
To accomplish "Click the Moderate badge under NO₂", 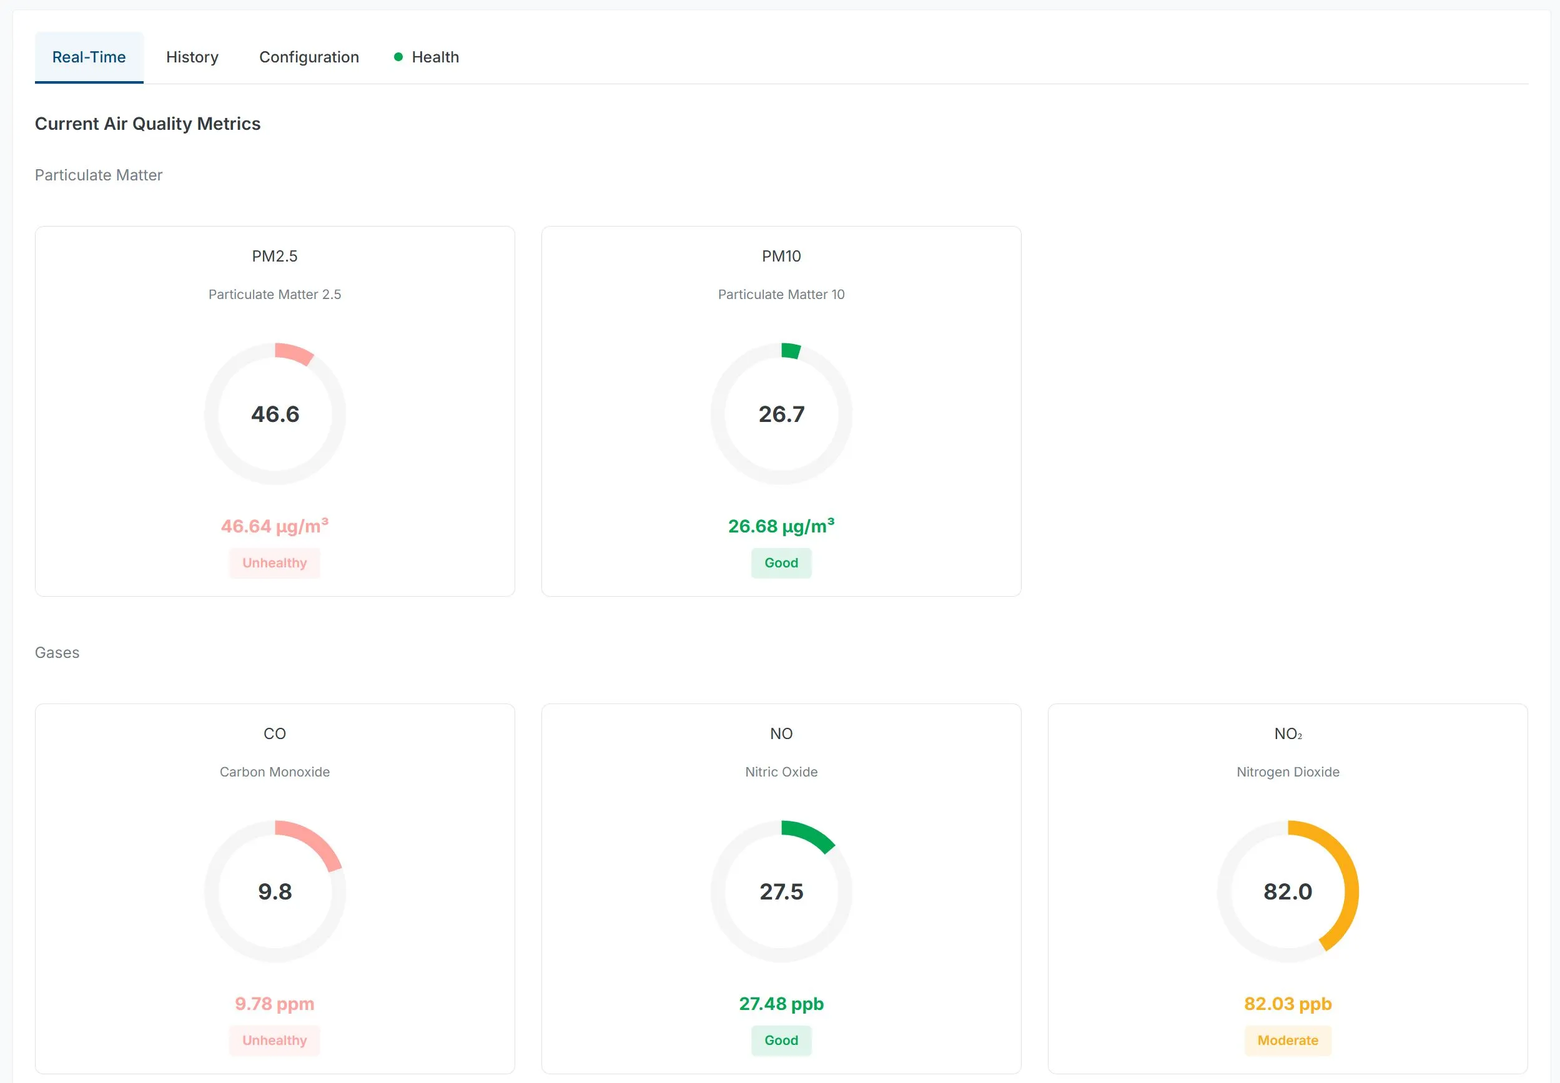I will 1288,1041.
